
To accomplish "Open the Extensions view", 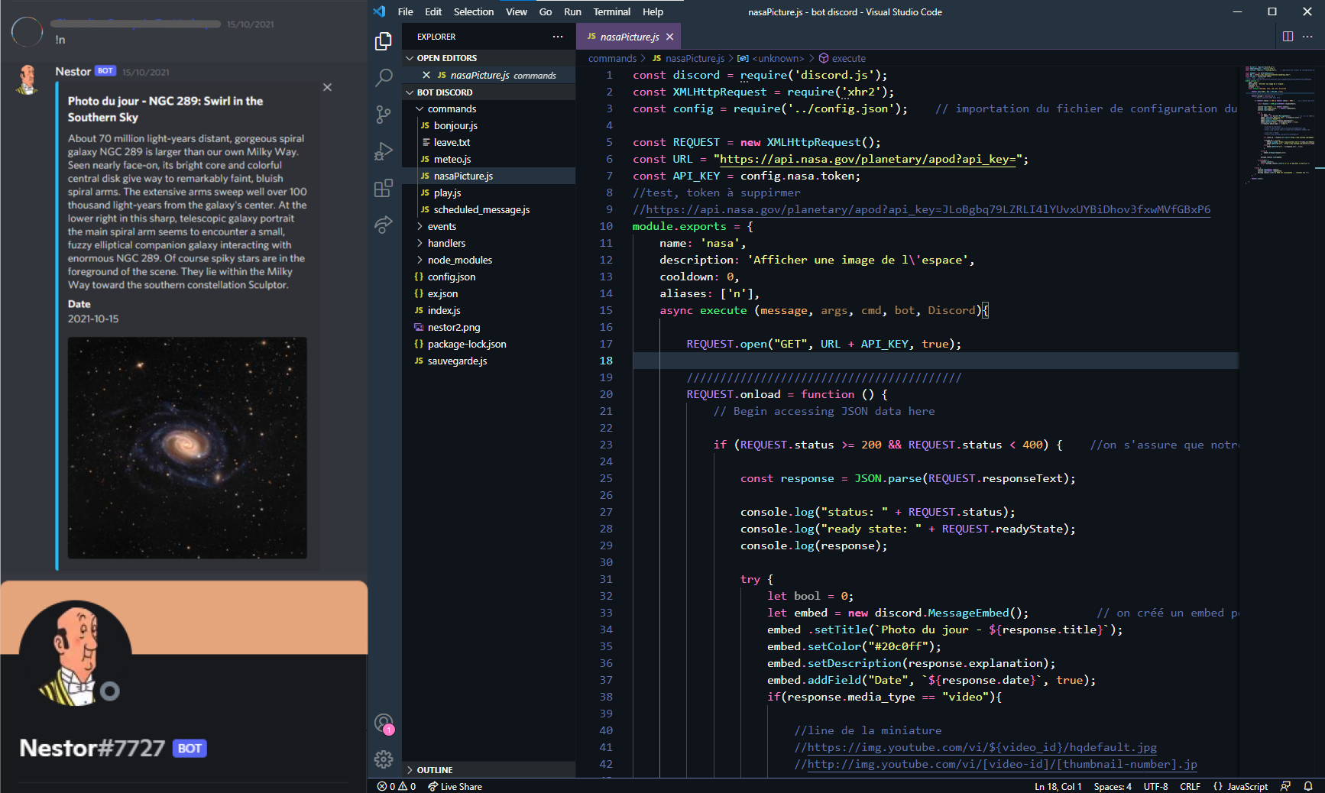I will pyautogui.click(x=384, y=188).
